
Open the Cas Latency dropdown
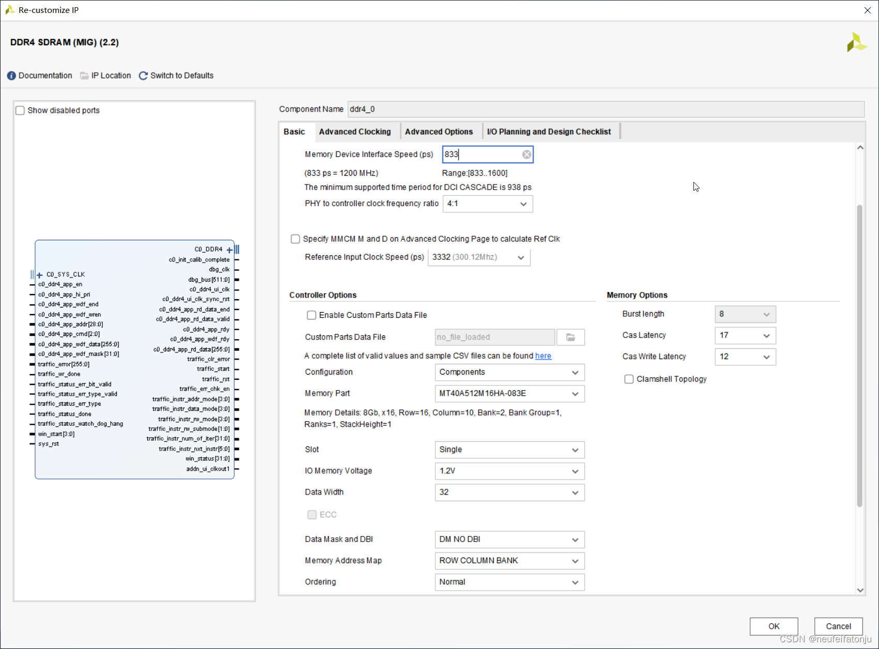(745, 335)
